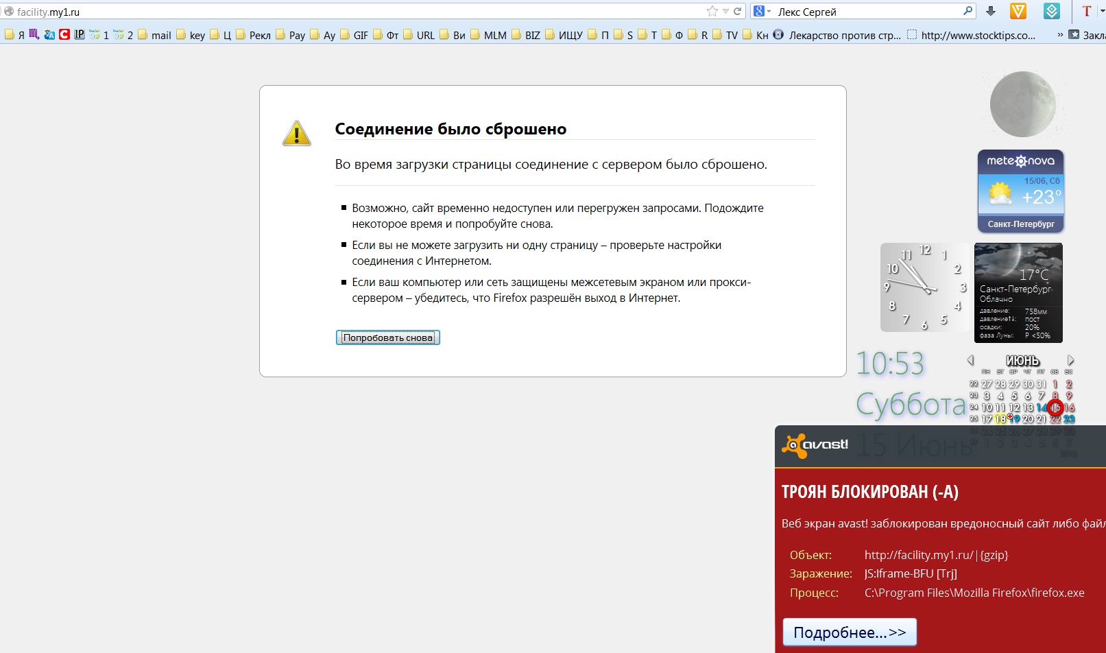The height and width of the screenshot is (653, 1106).
Task: Open the dropdown arrow beside the red T icon
Action: pos(1101,12)
